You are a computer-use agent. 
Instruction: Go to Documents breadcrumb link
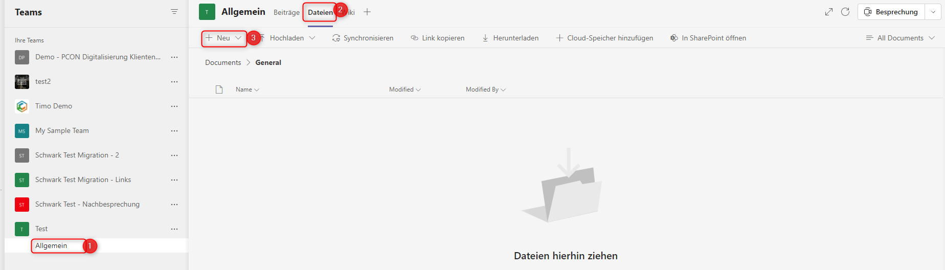223,62
